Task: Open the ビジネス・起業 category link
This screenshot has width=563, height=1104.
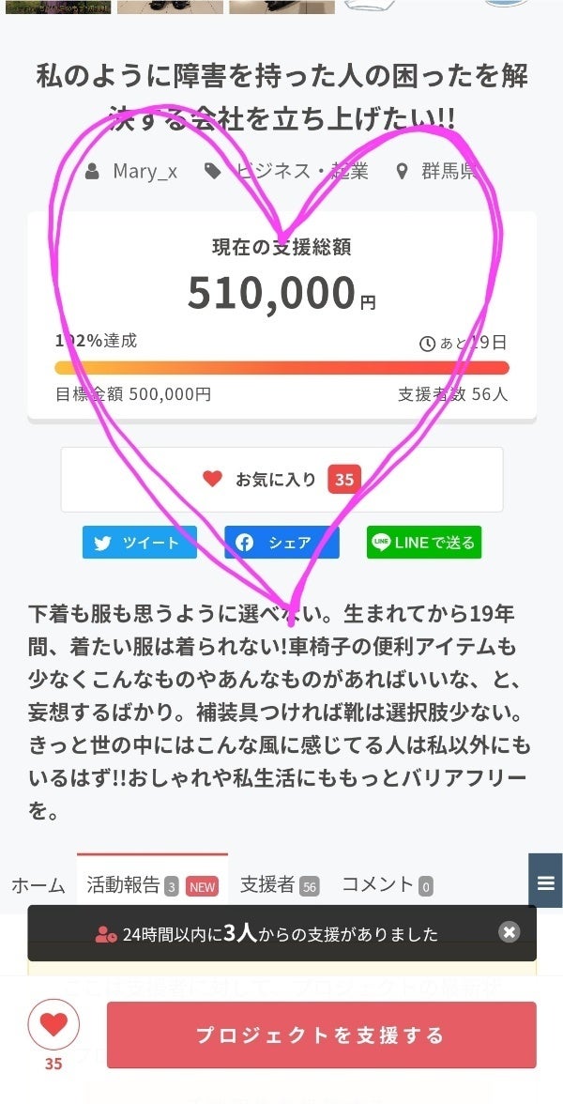Action: pos(301,172)
